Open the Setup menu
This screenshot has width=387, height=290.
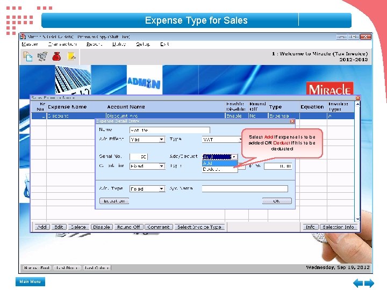(143, 44)
